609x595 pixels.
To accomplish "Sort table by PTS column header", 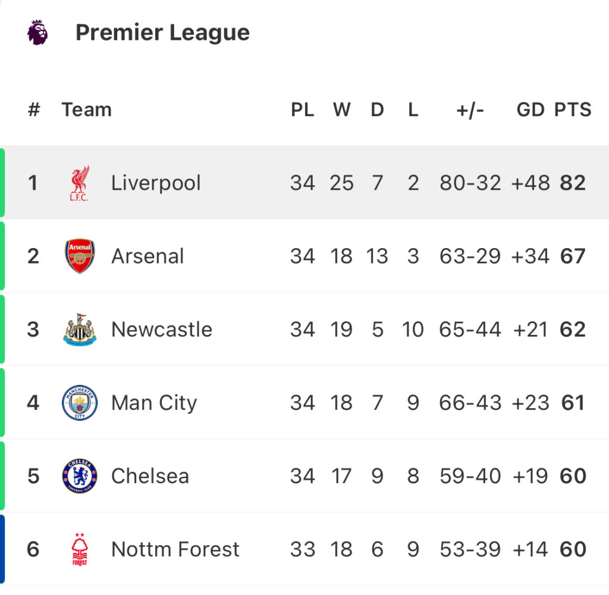I will point(573,109).
